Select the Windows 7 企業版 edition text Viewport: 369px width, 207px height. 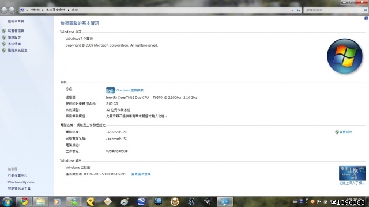coord(79,39)
